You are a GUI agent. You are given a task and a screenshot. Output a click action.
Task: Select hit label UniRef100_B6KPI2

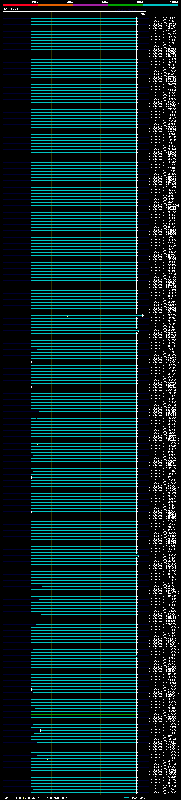tap(162, 318)
